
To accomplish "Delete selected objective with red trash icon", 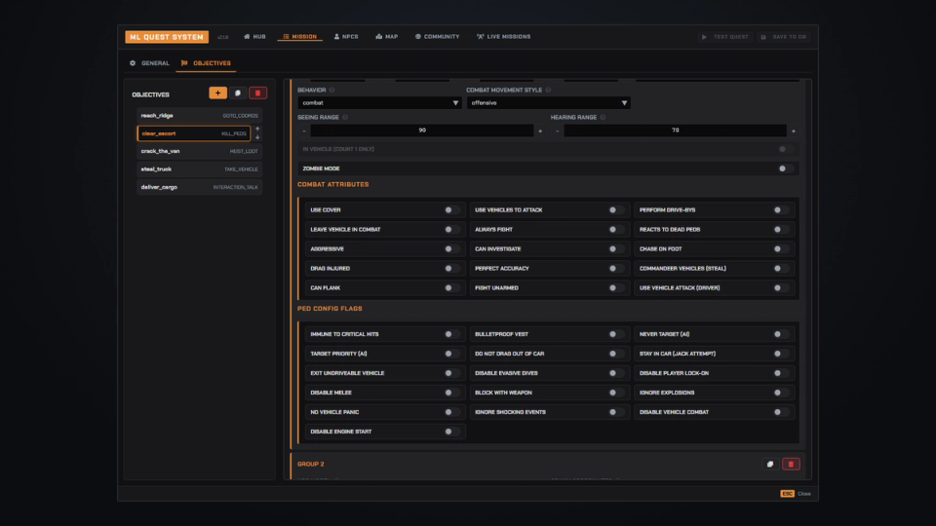I will pos(257,94).
